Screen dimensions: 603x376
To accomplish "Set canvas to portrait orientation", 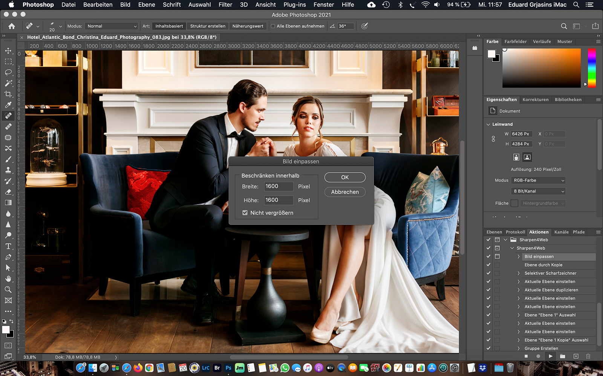I will (x=516, y=157).
